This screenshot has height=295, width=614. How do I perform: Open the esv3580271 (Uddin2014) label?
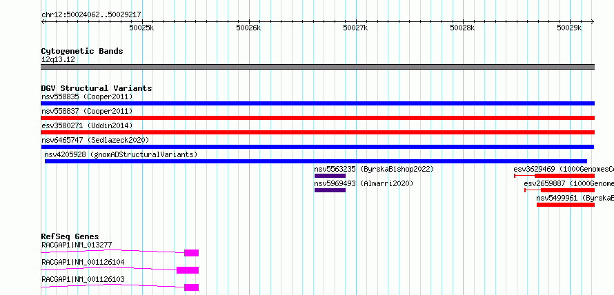[x=87, y=125]
